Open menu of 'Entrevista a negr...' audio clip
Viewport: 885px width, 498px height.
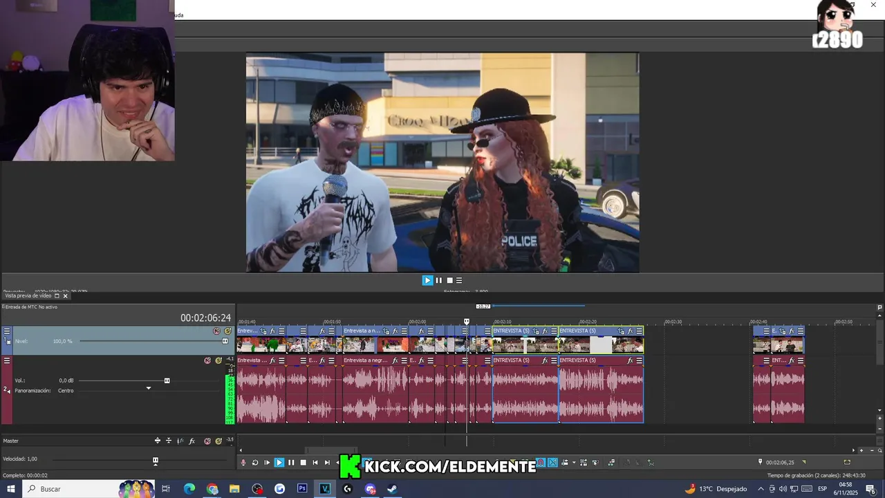point(404,360)
